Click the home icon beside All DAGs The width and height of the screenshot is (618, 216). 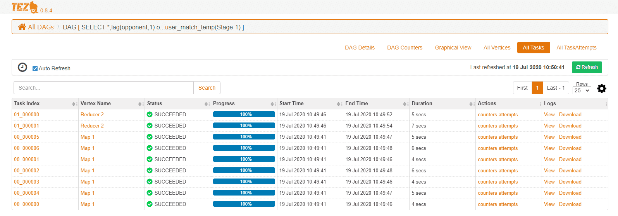point(22,27)
